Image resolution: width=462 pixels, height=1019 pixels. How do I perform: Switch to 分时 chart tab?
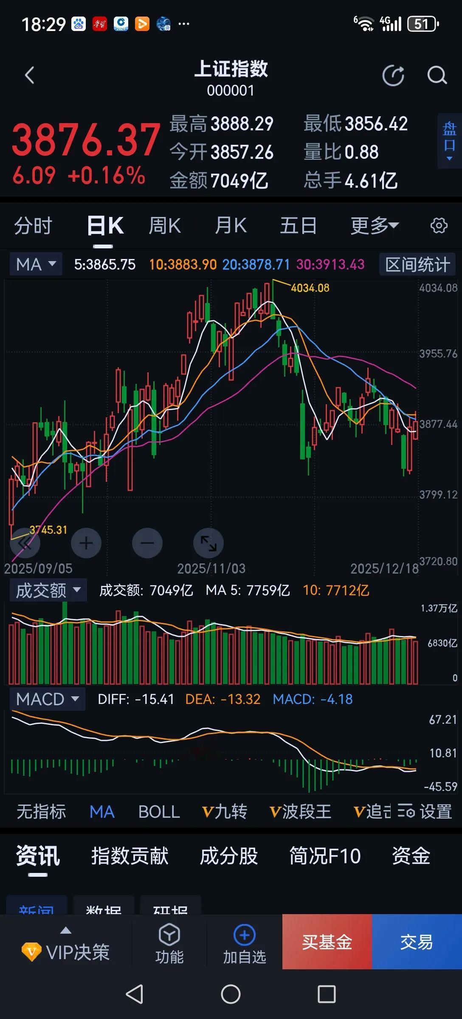[33, 225]
